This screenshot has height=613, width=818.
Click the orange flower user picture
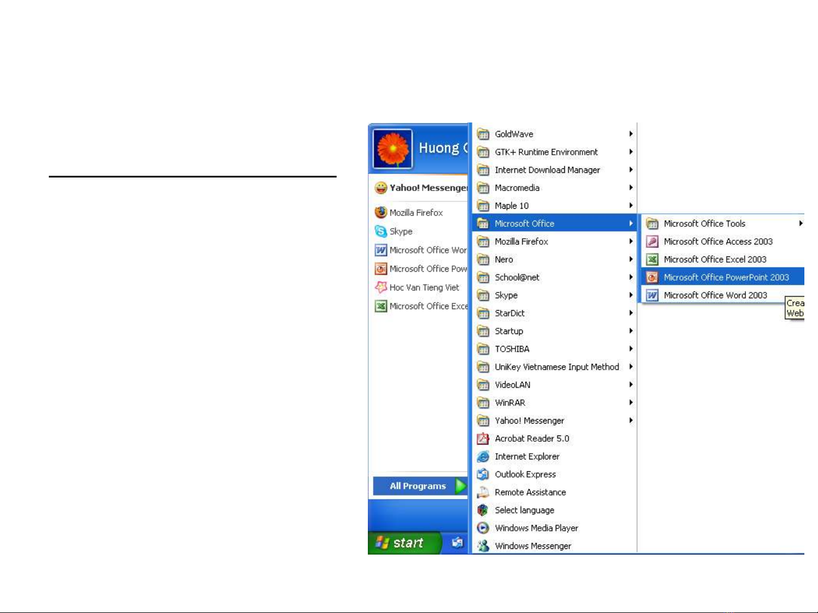[392, 149]
